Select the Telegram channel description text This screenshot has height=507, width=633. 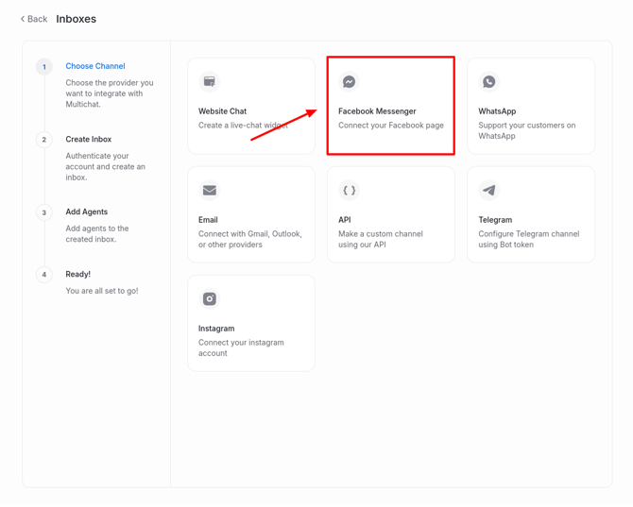pyautogui.click(x=526, y=239)
